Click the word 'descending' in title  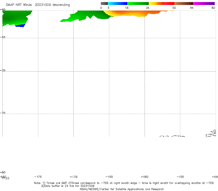pyautogui.click(x=61, y=5)
